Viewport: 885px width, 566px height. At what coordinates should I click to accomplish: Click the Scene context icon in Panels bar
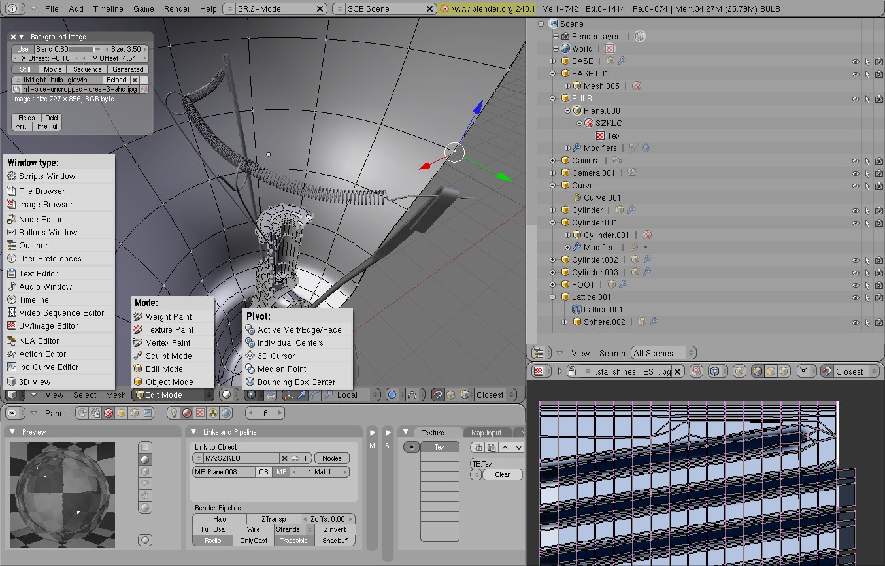point(148,413)
